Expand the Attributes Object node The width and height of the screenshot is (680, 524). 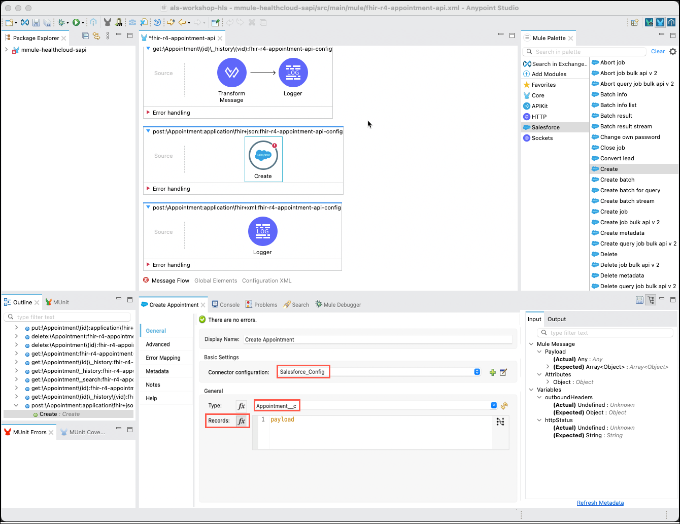548,382
